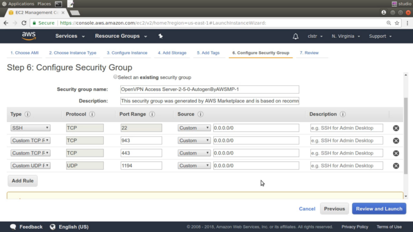This screenshot has width=413, height=232.
Task: Click the Review and Launch button
Action: pos(379,209)
